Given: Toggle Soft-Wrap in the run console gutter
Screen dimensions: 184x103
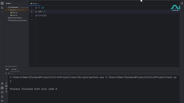Looking at the screenshot, I should 6,83.
